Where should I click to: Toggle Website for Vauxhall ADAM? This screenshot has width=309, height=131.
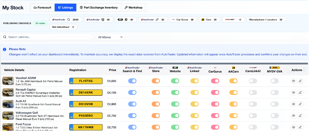175,81
